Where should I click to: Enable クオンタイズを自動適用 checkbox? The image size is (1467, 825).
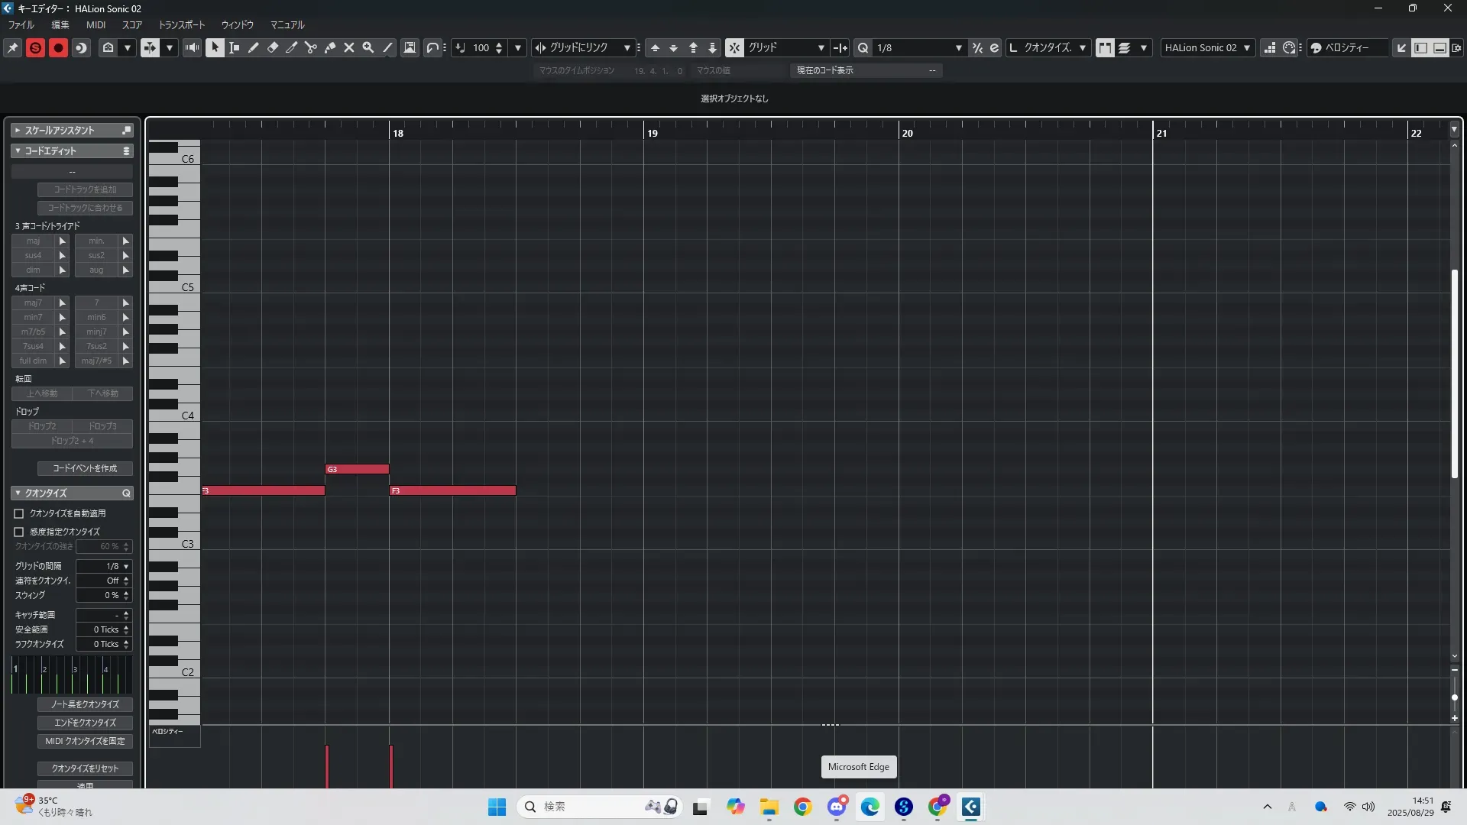point(19,513)
